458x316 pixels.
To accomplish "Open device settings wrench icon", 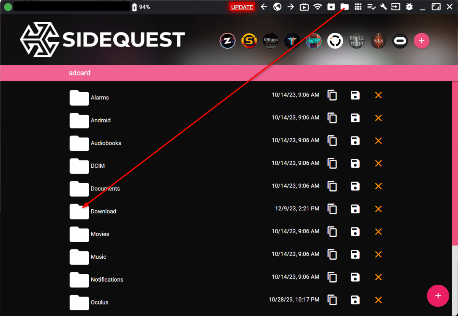I will [384, 7].
